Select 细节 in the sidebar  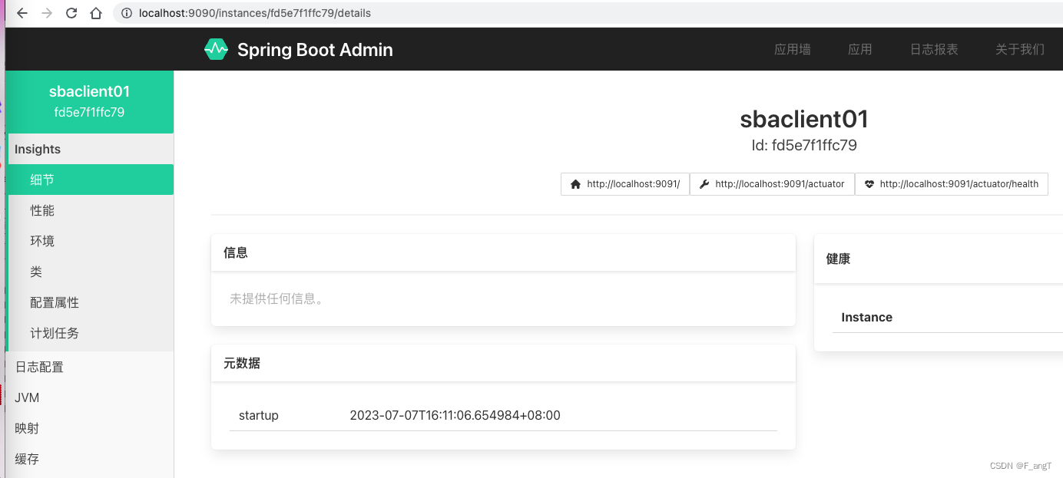90,180
